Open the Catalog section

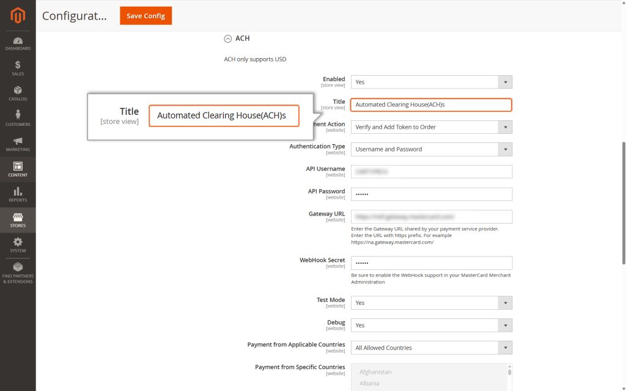click(x=17, y=93)
